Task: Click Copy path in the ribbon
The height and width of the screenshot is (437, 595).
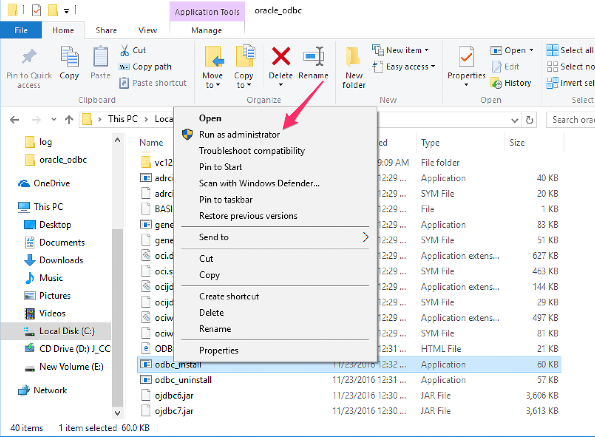Action: pos(145,66)
